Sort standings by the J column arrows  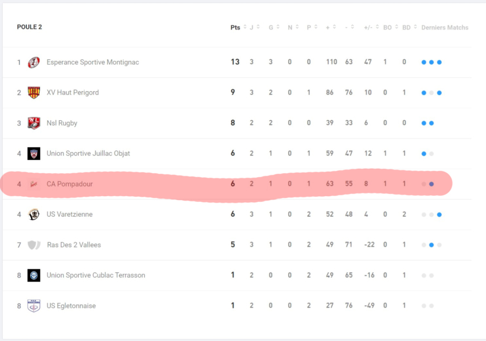pos(254,27)
